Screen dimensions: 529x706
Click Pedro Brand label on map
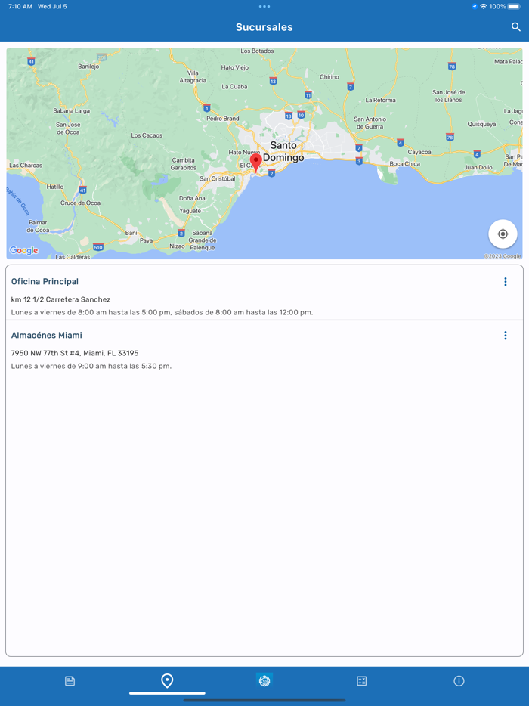click(223, 119)
